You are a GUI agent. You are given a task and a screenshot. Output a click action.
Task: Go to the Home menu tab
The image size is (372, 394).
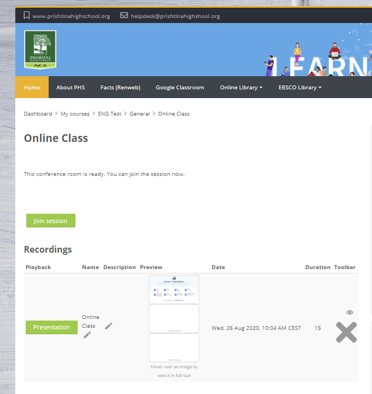32,88
